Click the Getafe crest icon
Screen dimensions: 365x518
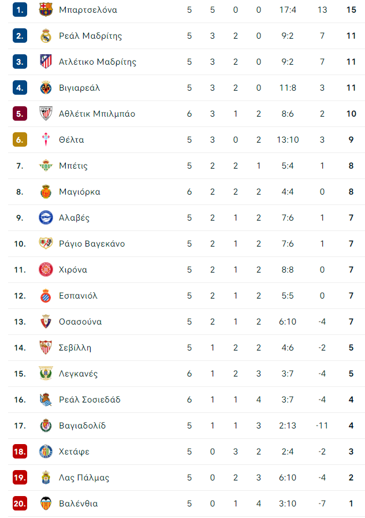tap(46, 451)
